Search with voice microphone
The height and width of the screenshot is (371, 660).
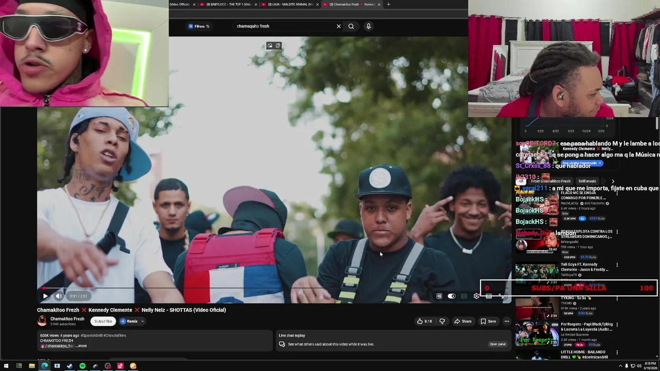tap(368, 26)
